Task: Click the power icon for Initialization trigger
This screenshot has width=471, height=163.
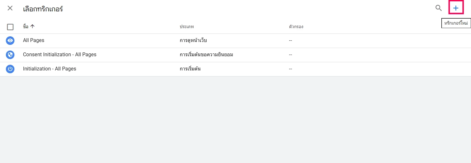Action: click(x=10, y=69)
